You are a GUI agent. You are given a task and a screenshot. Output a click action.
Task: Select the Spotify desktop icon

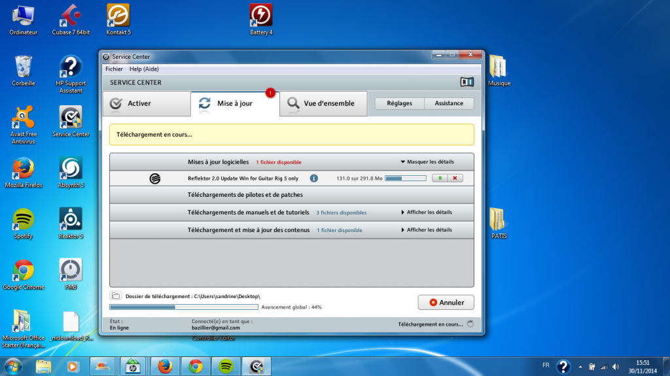pos(23,224)
